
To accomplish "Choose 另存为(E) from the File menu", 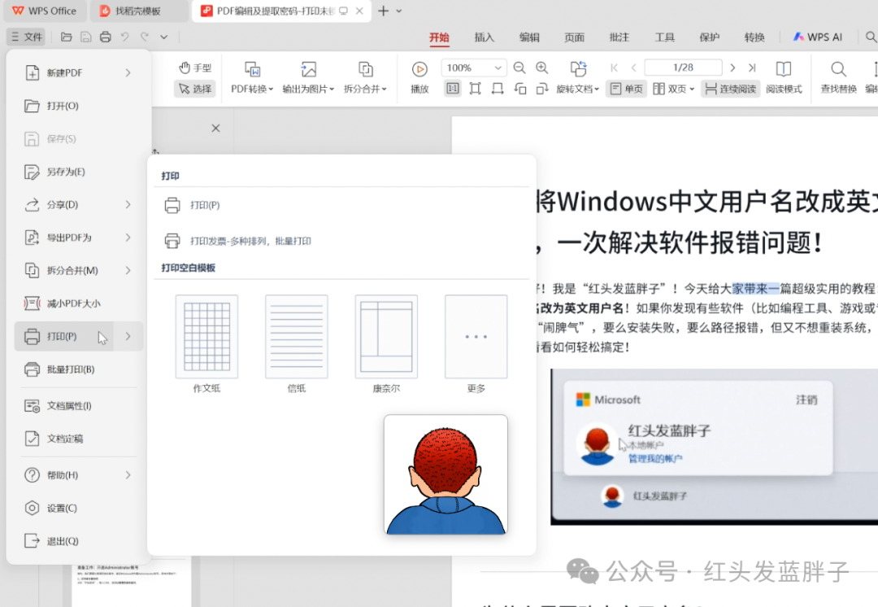I will [66, 172].
